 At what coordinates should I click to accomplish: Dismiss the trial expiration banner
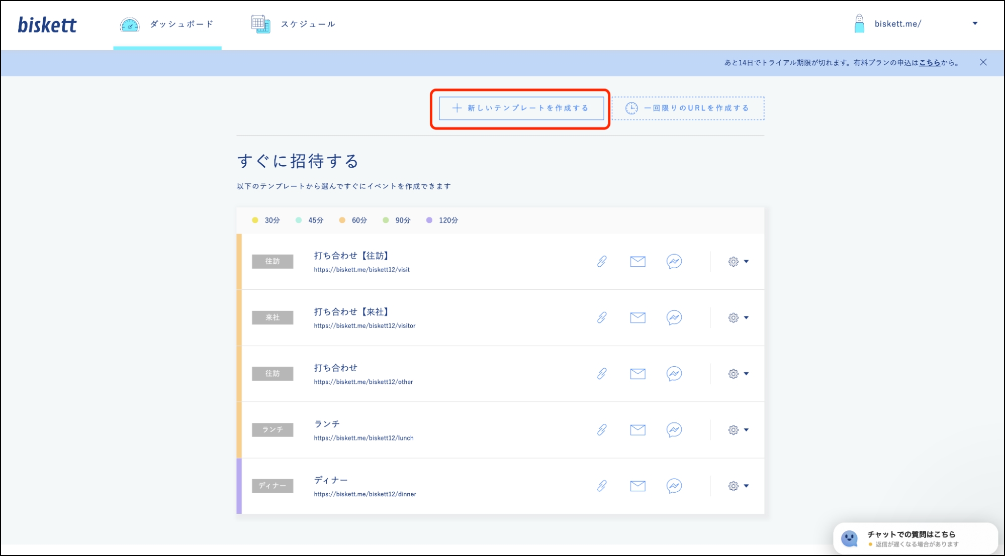tap(983, 62)
